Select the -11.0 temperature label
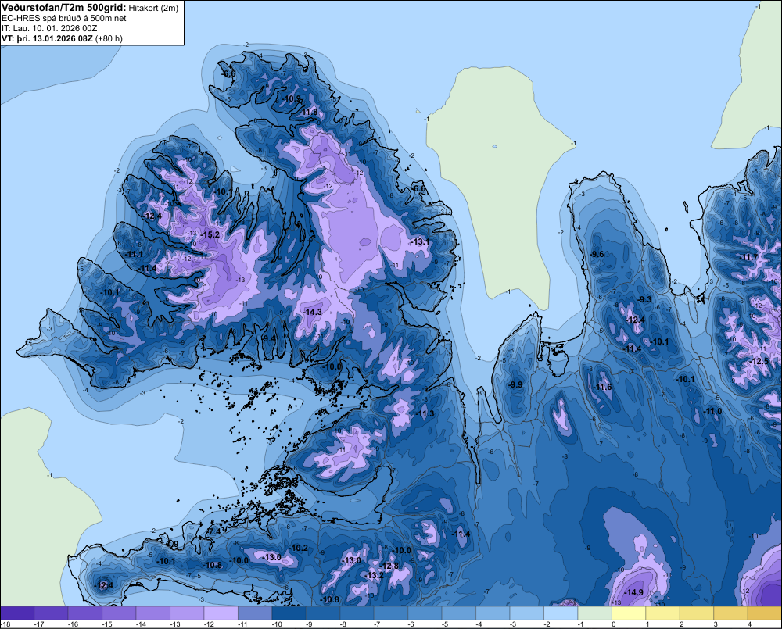782x629 pixels. coord(712,411)
